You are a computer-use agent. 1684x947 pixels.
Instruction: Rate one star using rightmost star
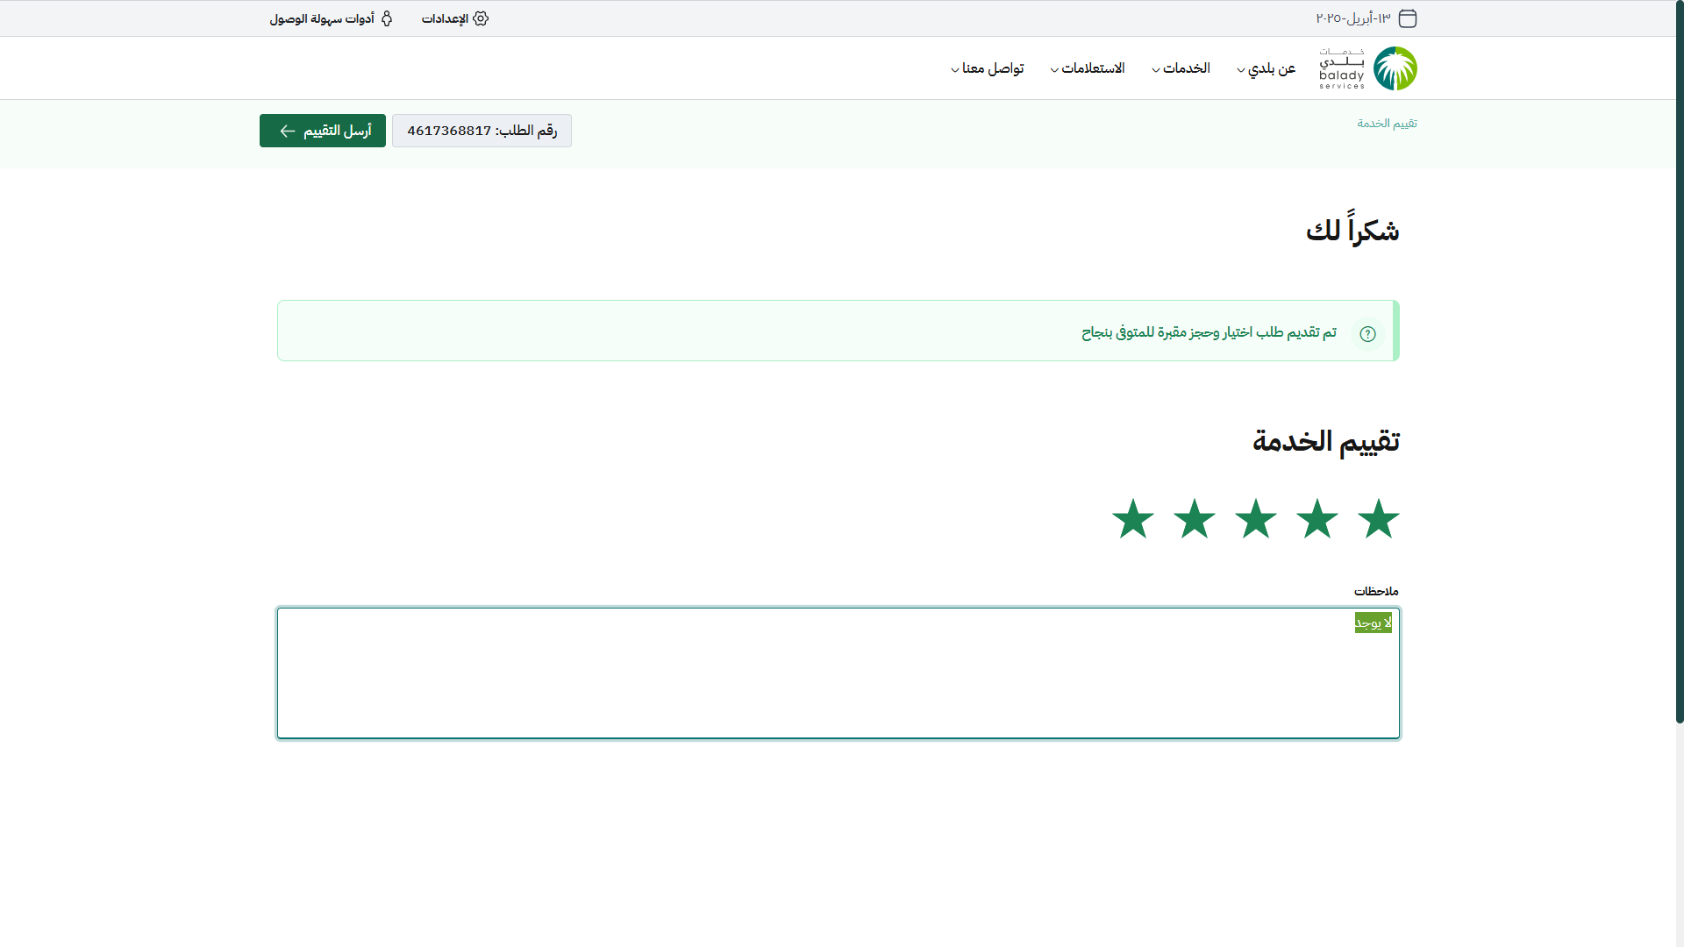coord(1378,518)
